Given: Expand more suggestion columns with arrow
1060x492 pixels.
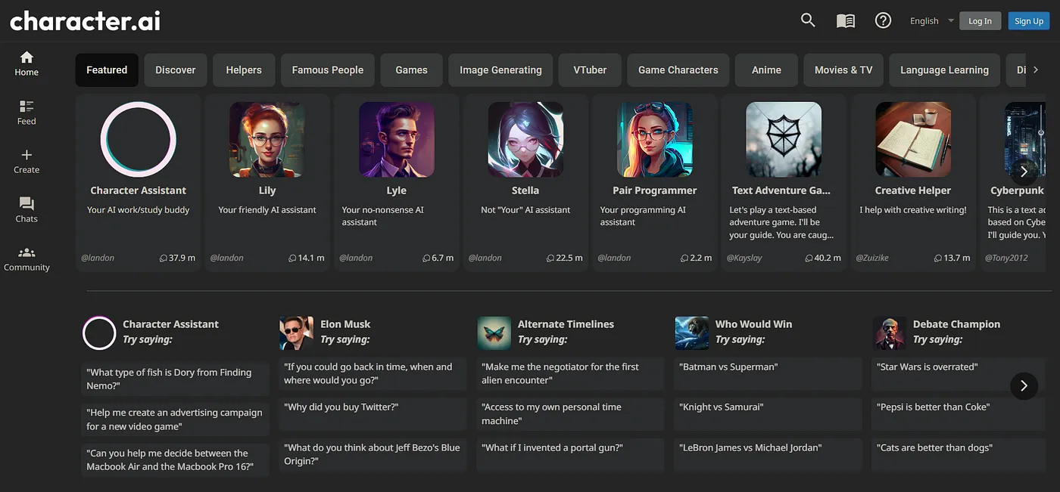Looking at the screenshot, I should (1024, 386).
